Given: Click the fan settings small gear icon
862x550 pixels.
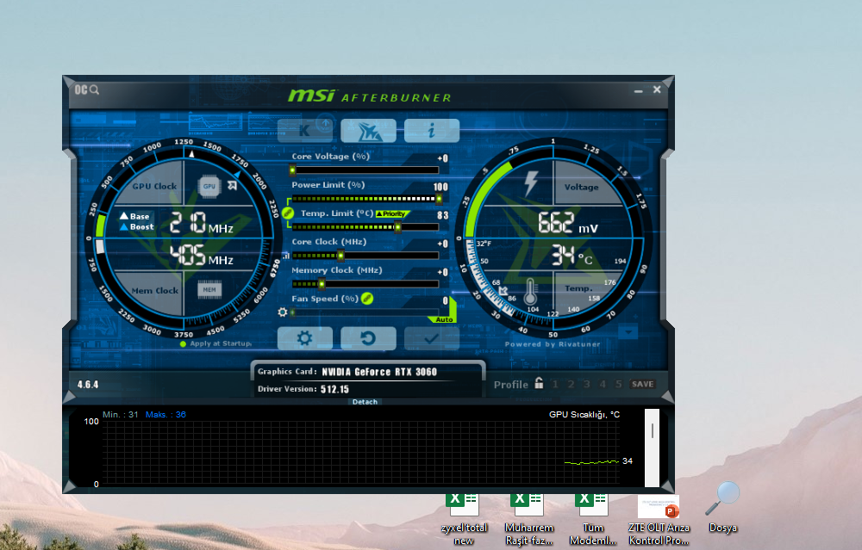Looking at the screenshot, I should click(x=283, y=312).
